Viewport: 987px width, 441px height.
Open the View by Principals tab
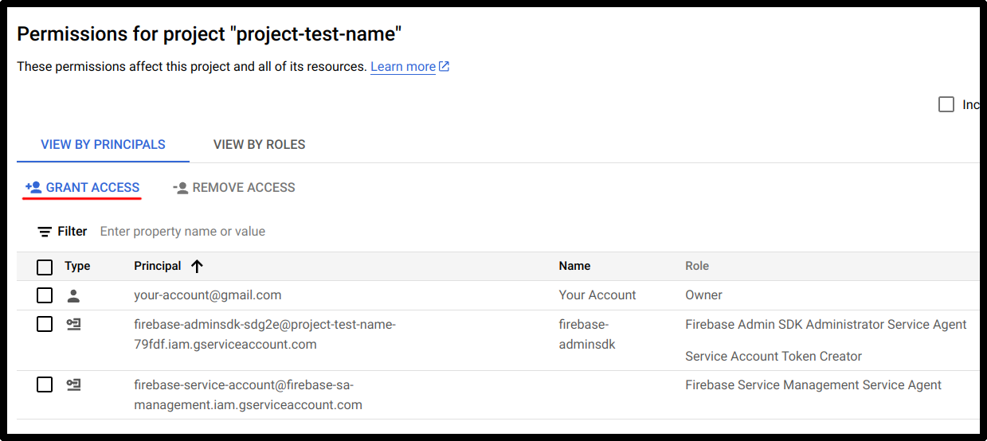[103, 145]
